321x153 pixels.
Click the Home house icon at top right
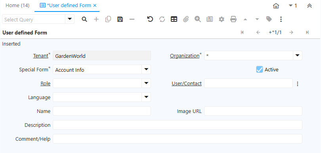point(276,6)
